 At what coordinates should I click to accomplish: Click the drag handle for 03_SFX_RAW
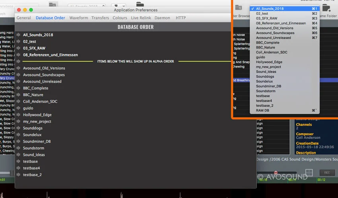(x=18, y=48)
